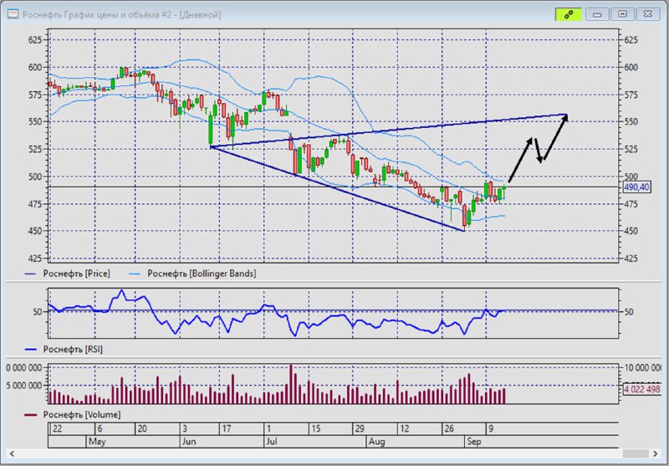
Task: Click the 490,40 current price label
Action: tap(636, 187)
